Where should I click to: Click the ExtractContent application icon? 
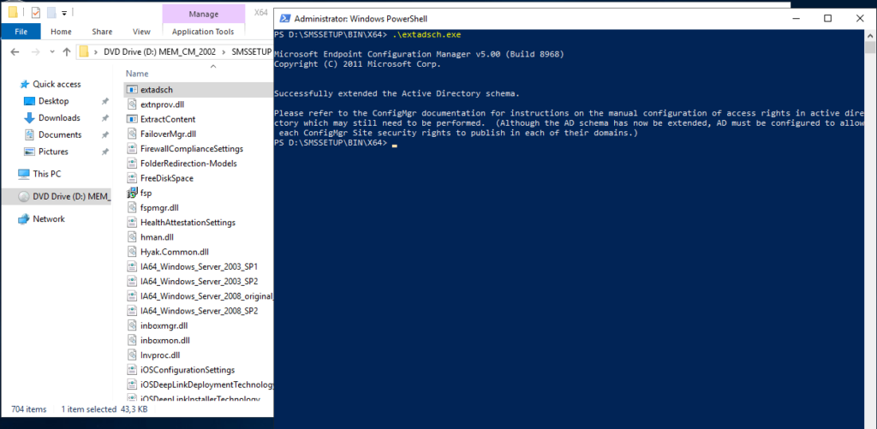(x=132, y=119)
